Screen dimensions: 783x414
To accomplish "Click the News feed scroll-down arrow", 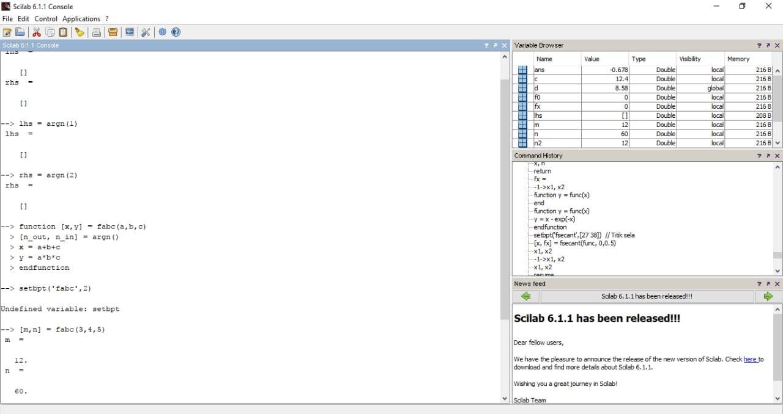I will tap(777, 399).
